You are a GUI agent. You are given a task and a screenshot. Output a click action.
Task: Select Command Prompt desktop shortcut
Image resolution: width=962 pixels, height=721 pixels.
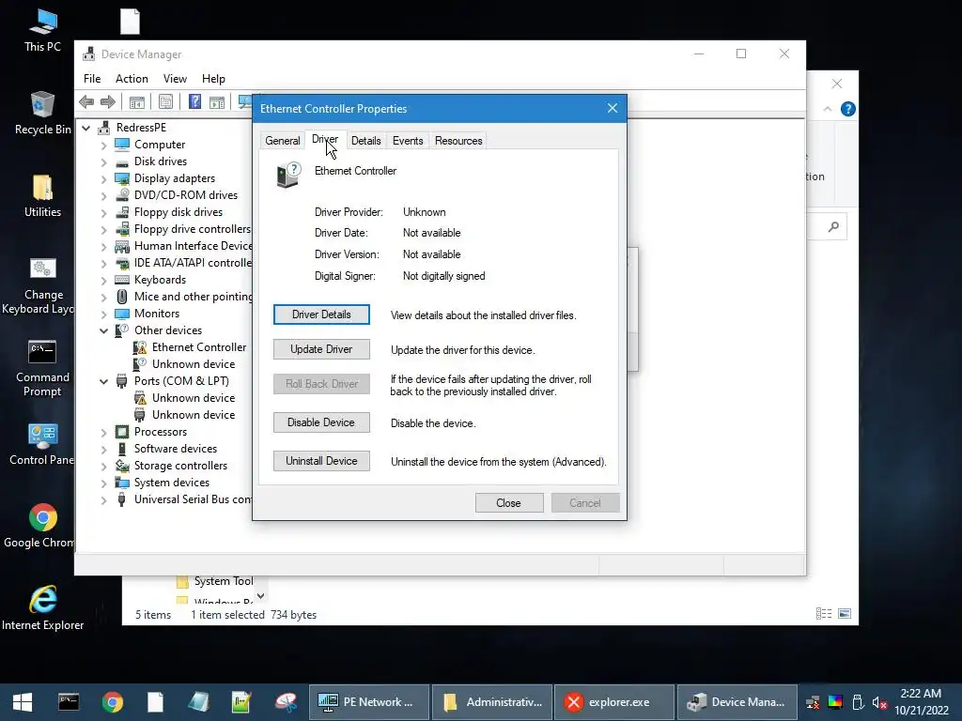pos(42,368)
